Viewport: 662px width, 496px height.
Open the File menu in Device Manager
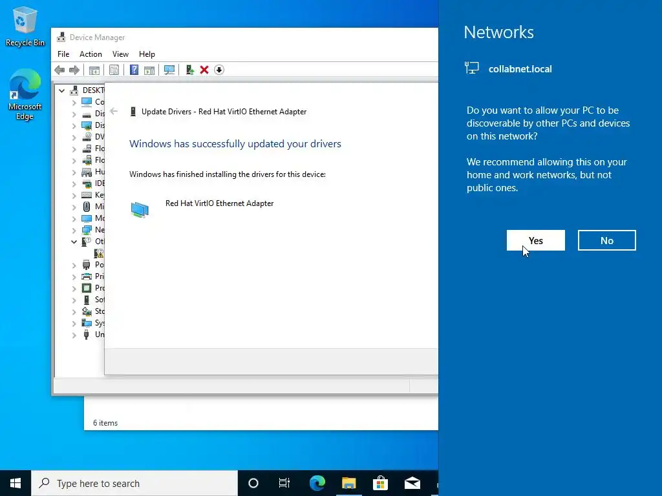pos(63,54)
